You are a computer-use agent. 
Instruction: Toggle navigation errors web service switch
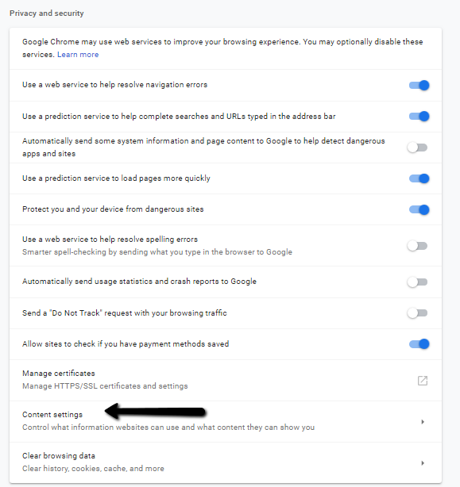click(419, 85)
